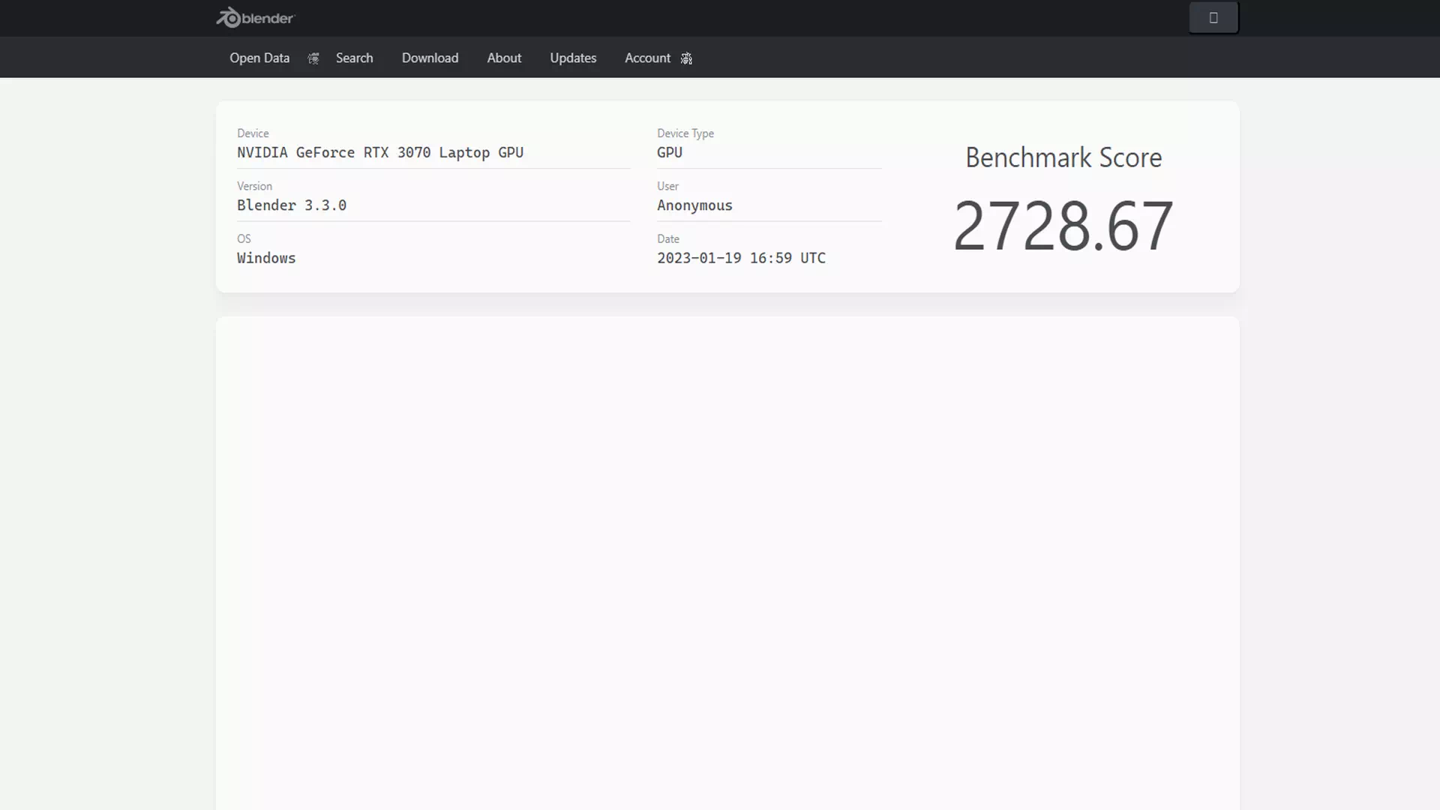The image size is (1440, 810).
Task: Click the NVIDIA GeForce RTX 3070 device name
Action: 379,152
